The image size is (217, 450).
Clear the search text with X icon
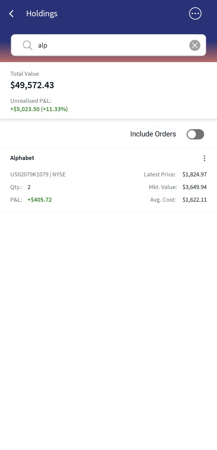tap(194, 45)
